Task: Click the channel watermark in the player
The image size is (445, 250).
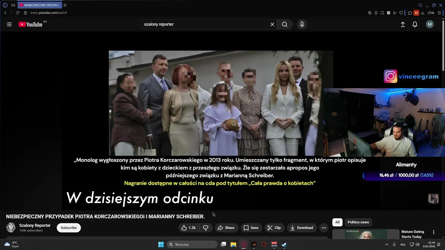Action: click(x=433, y=199)
